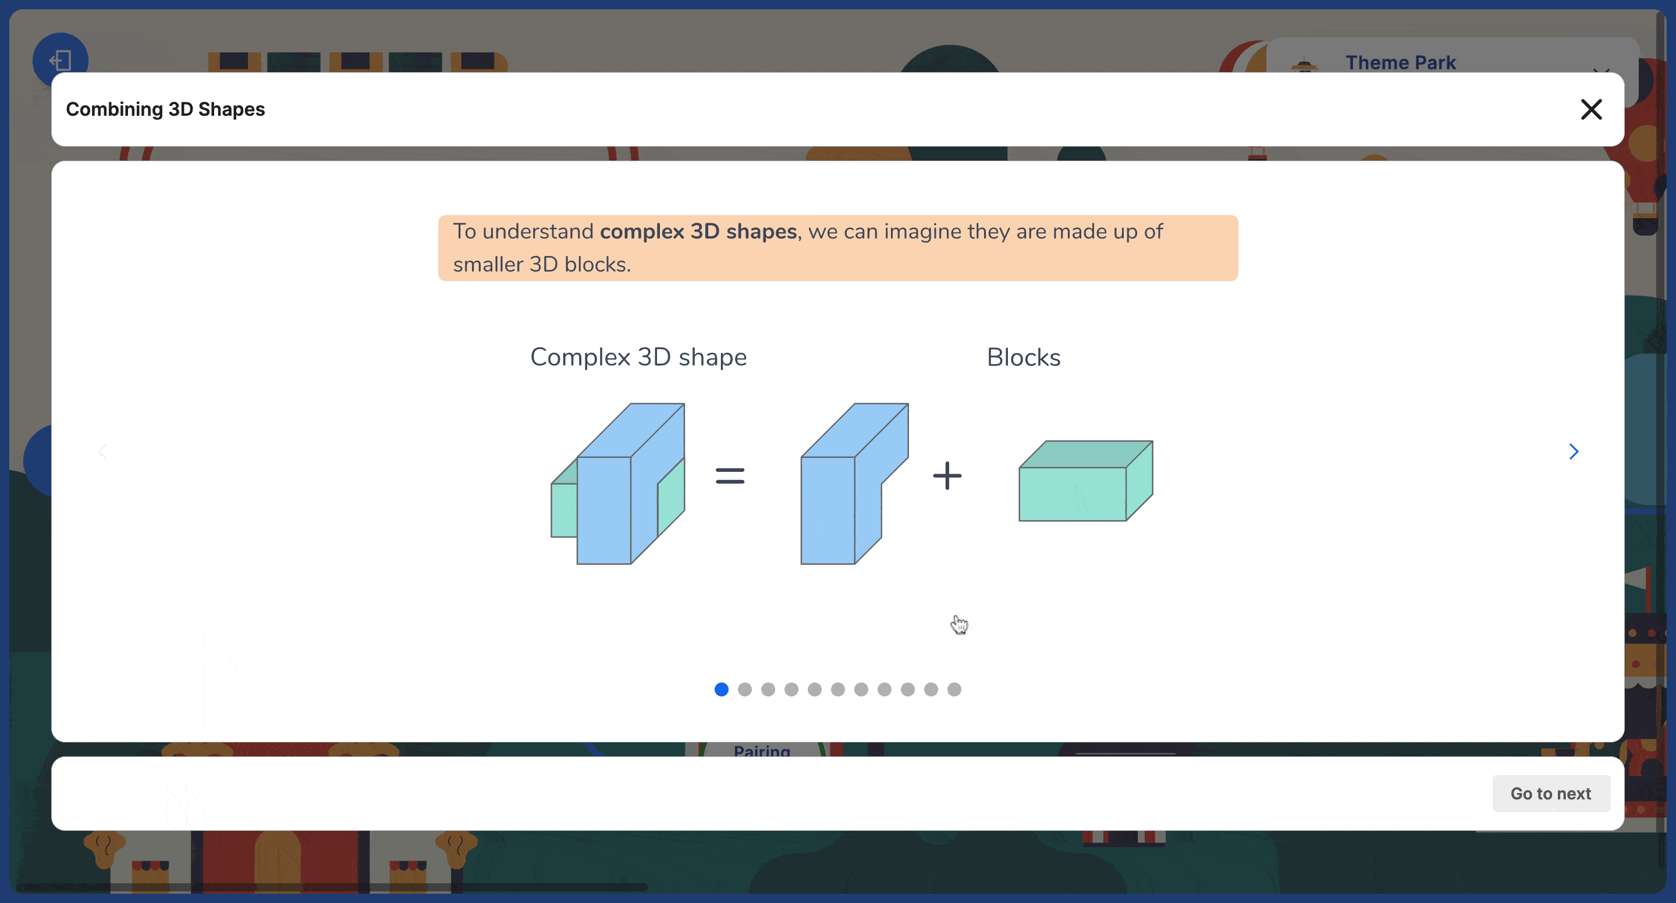Navigate to the last pagination dot
This screenshot has height=903, width=1676.
tap(954, 689)
